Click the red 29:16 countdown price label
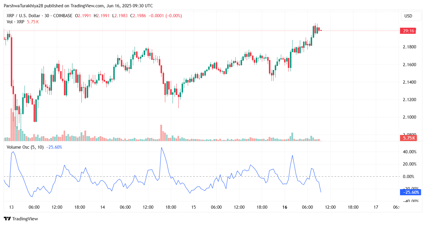 pyautogui.click(x=409, y=31)
